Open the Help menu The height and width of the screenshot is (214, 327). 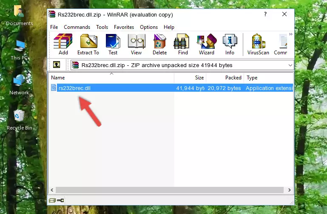[169, 27]
